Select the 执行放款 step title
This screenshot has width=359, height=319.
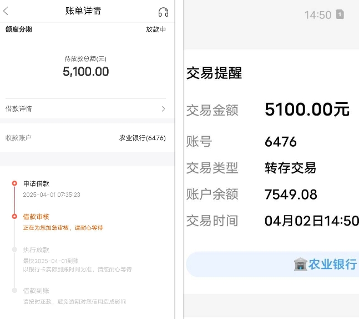pos(36,250)
